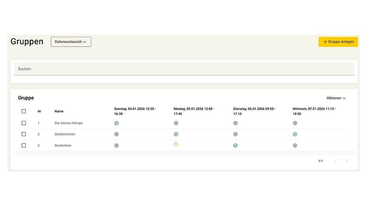The width and height of the screenshot is (367, 206).
Task: Click crossed icon for Die kleinen Könige on Montag
Action: pos(176,123)
